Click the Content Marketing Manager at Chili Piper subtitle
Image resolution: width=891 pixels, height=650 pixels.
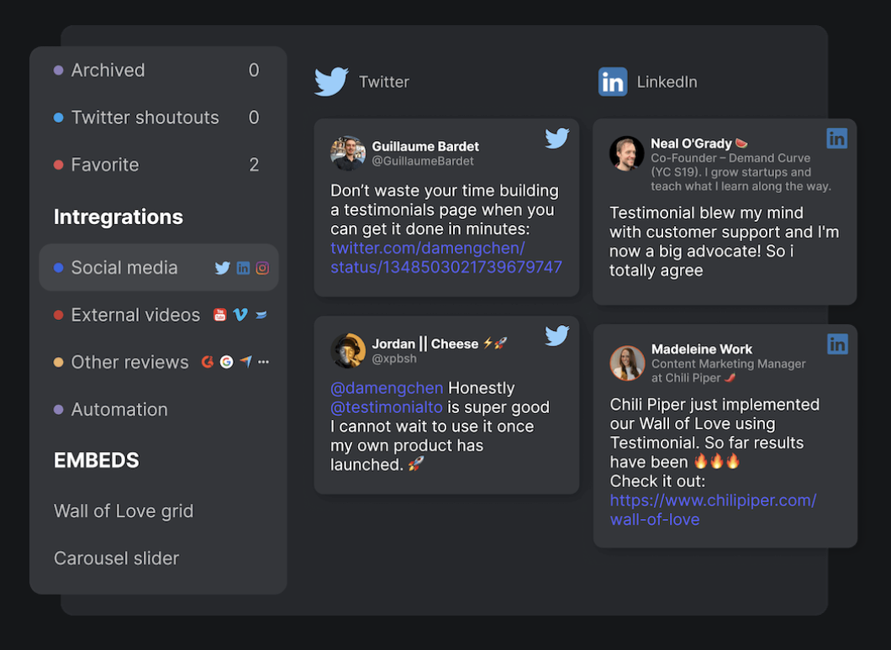point(729,370)
